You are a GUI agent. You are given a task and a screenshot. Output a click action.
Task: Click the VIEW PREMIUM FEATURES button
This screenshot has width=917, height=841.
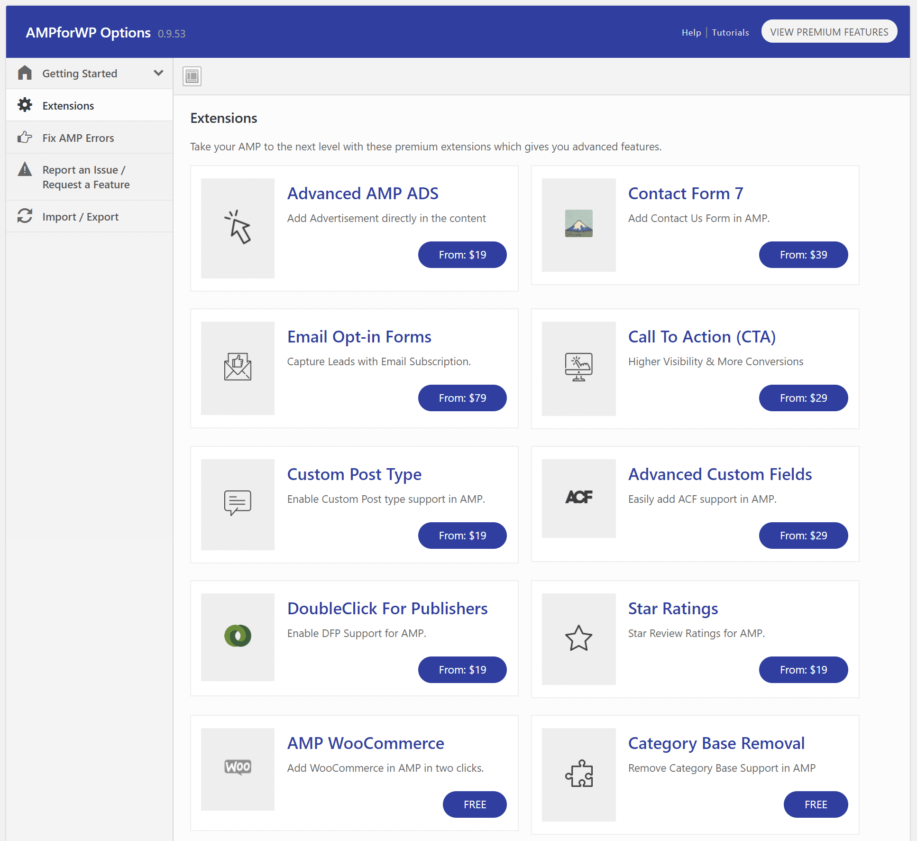[x=830, y=32]
